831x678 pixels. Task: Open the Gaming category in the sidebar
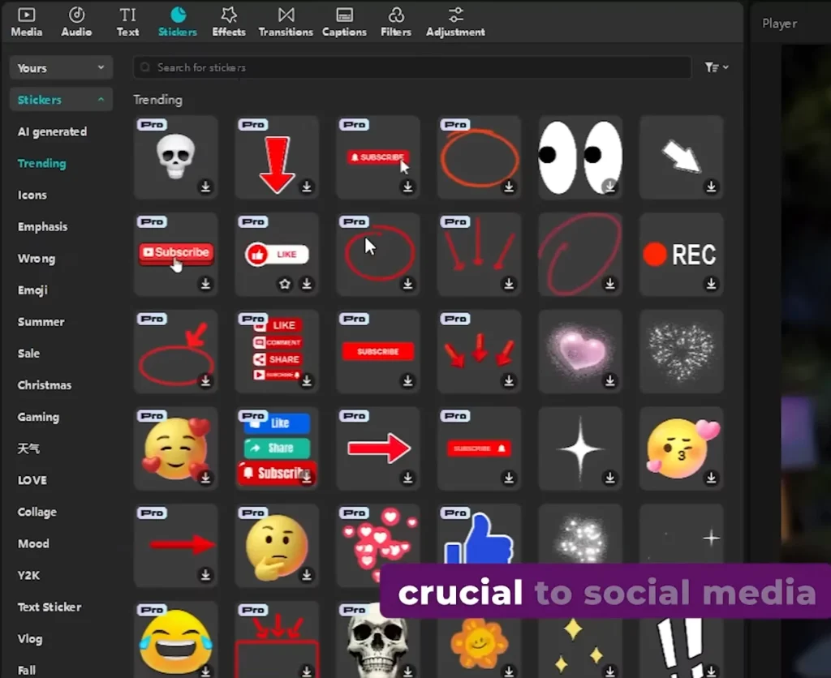point(37,417)
